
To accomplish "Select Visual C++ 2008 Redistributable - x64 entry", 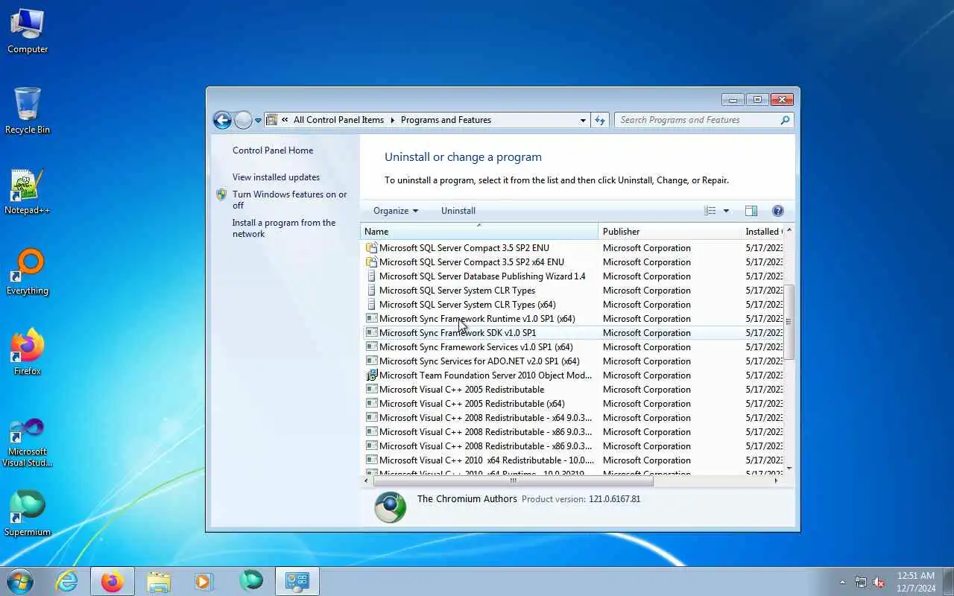I will 572,418.
